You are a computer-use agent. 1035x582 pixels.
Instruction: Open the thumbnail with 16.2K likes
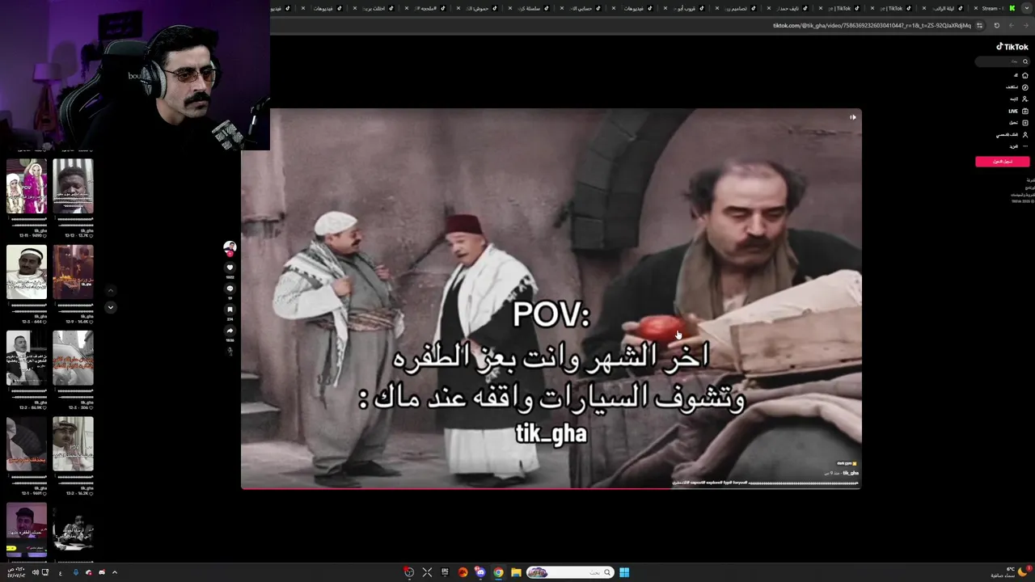pos(73,444)
